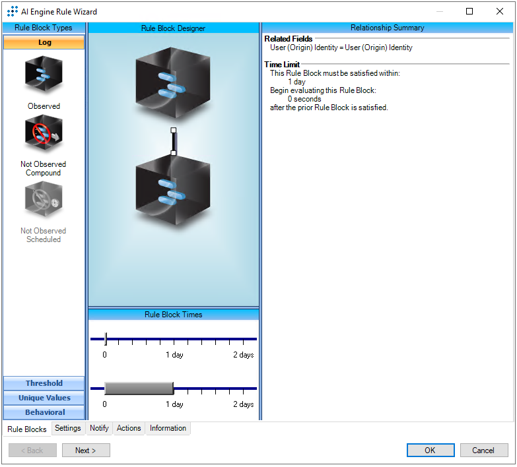Click the Not Observed Scheduled icon
This screenshot has height=467, width=517.
44,201
